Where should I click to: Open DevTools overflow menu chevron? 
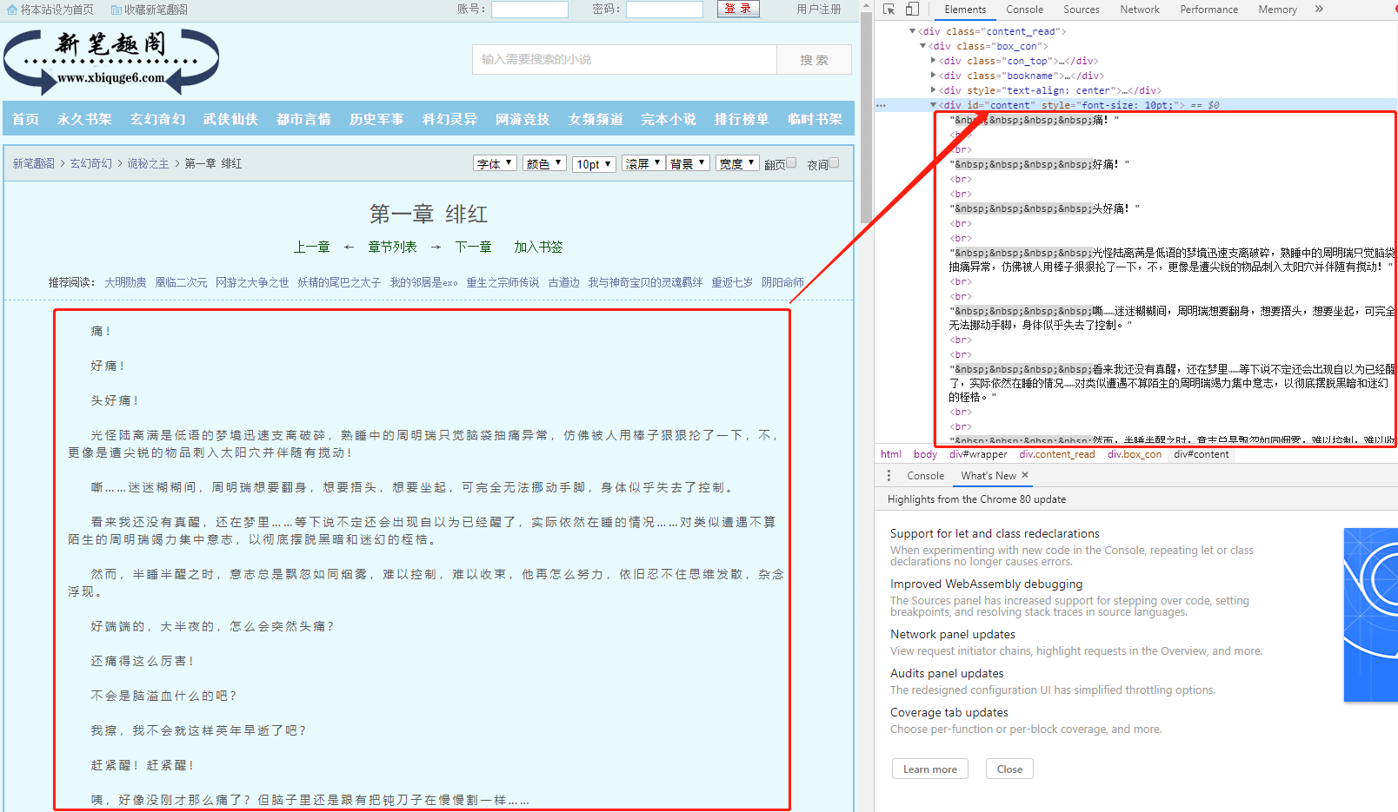pyautogui.click(x=1319, y=9)
